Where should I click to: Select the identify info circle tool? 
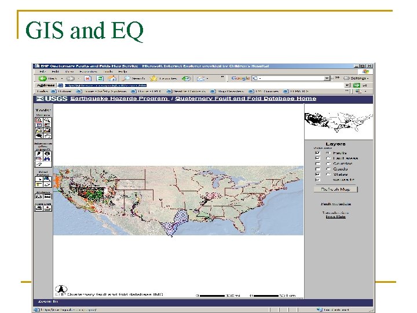(x=47, y=154)
